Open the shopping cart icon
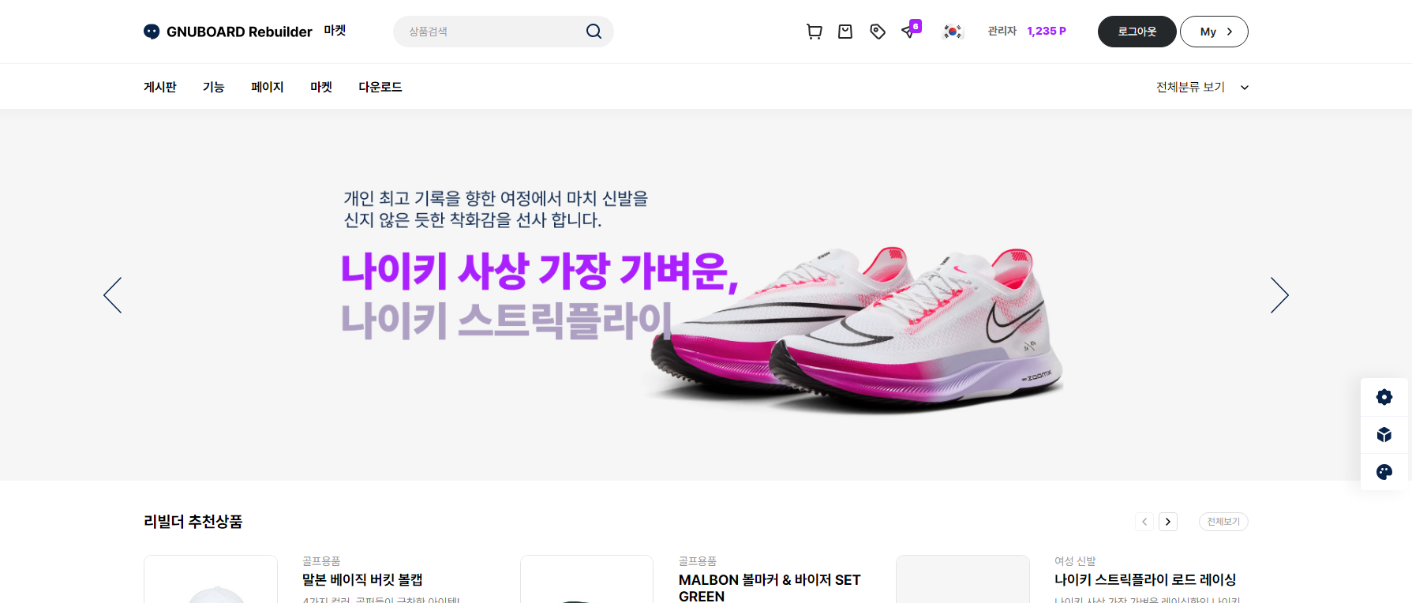 tap(814, 32)
